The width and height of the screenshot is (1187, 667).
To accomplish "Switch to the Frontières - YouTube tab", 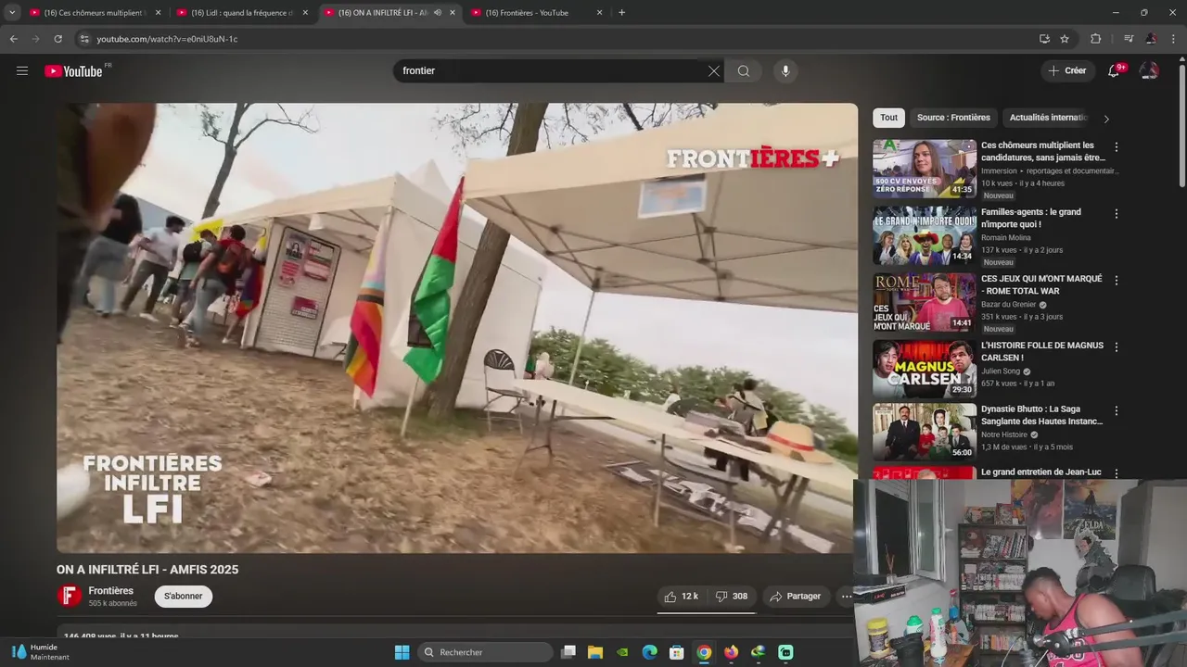I will (536, 13).
